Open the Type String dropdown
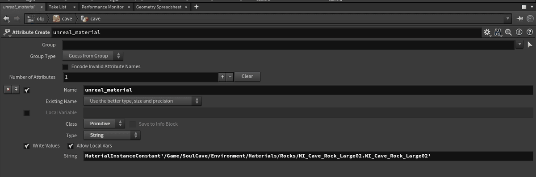The width and height of the screenshot is (536, 177). click(112, 135)
